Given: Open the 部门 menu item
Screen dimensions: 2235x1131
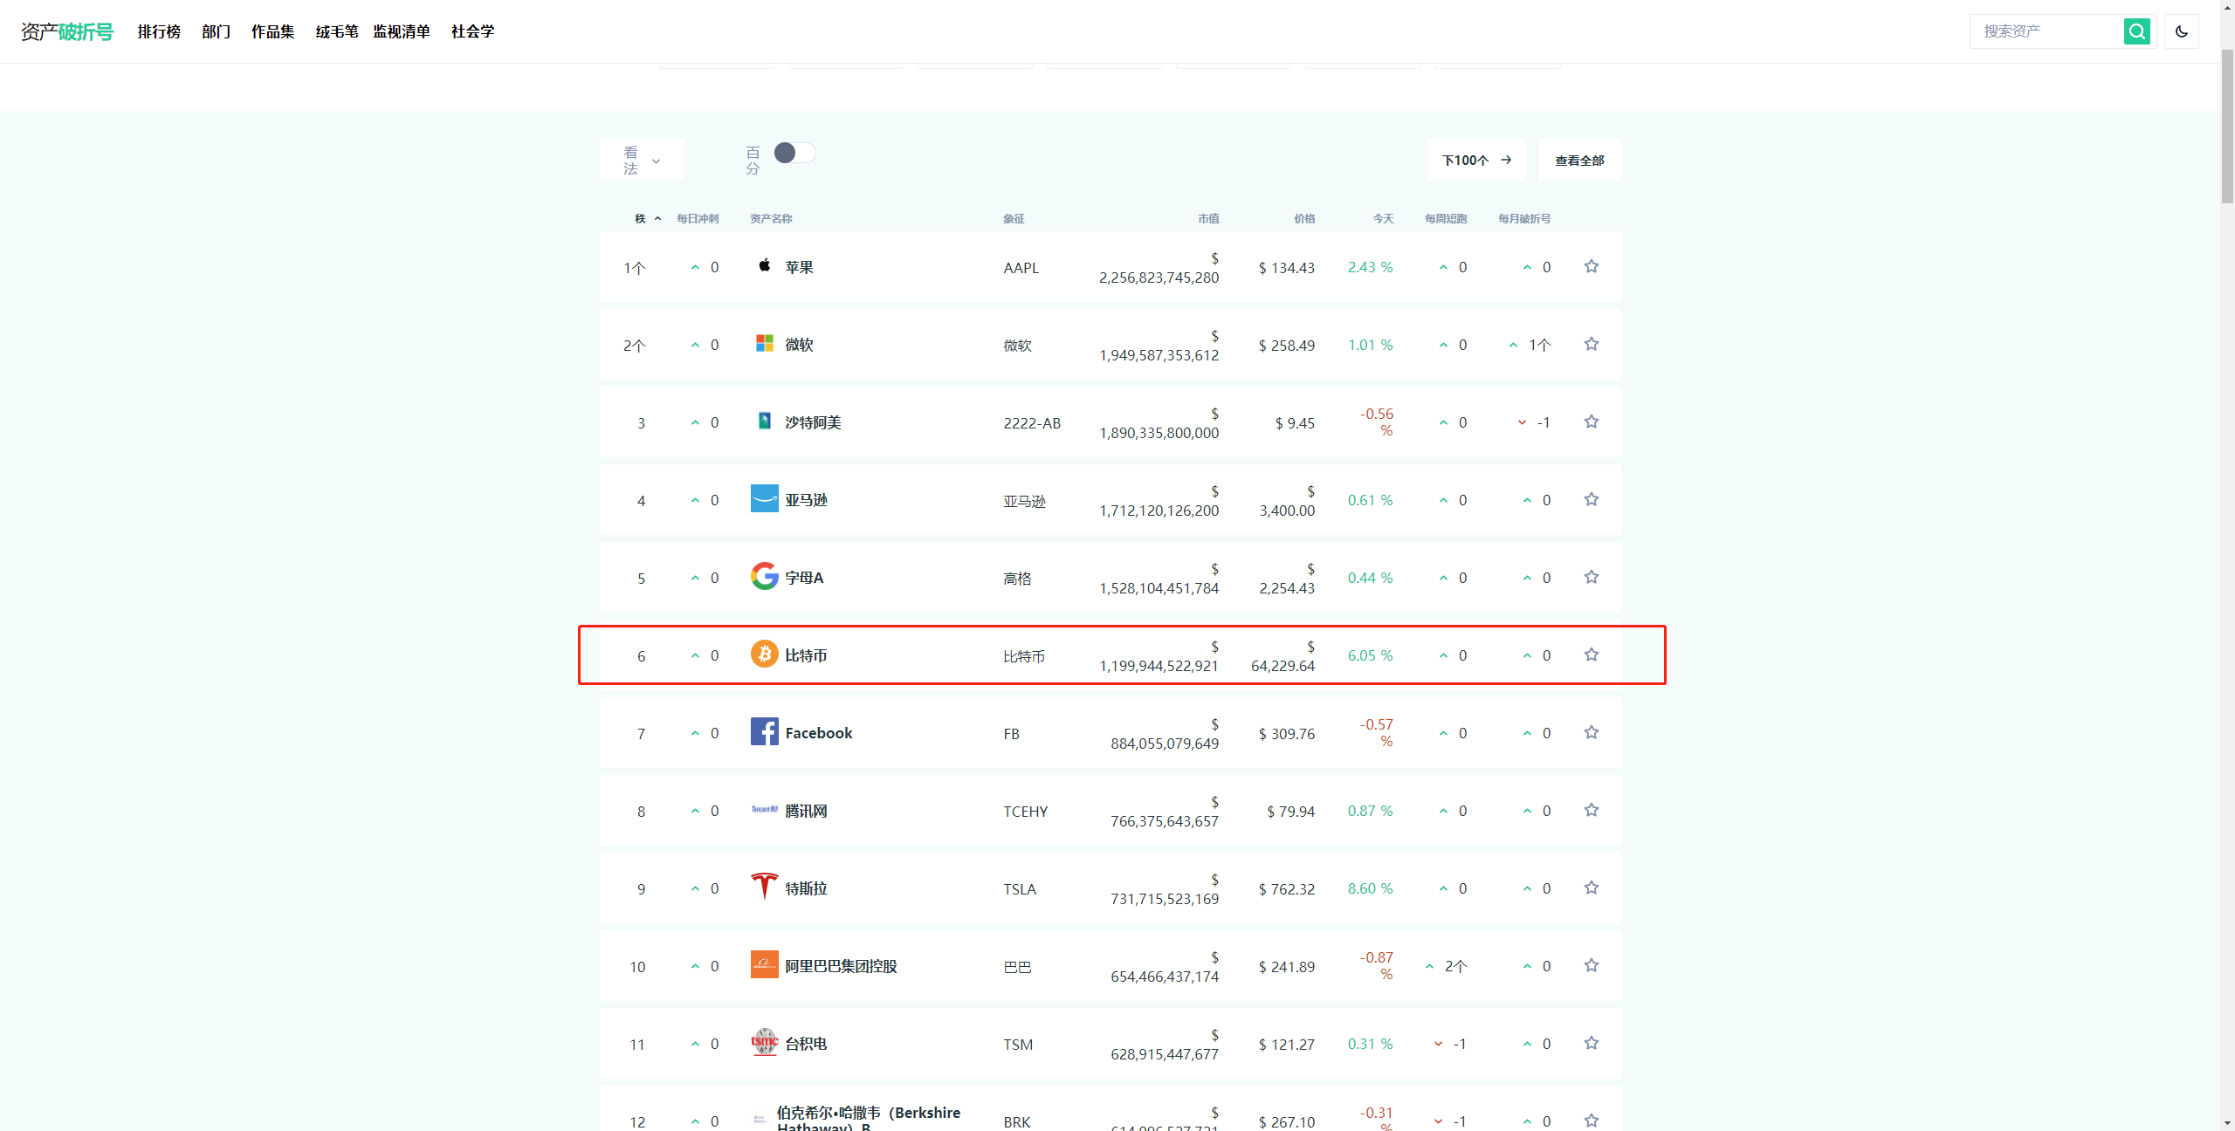Looking at the screenshot, I should click(x=216, y=31).
